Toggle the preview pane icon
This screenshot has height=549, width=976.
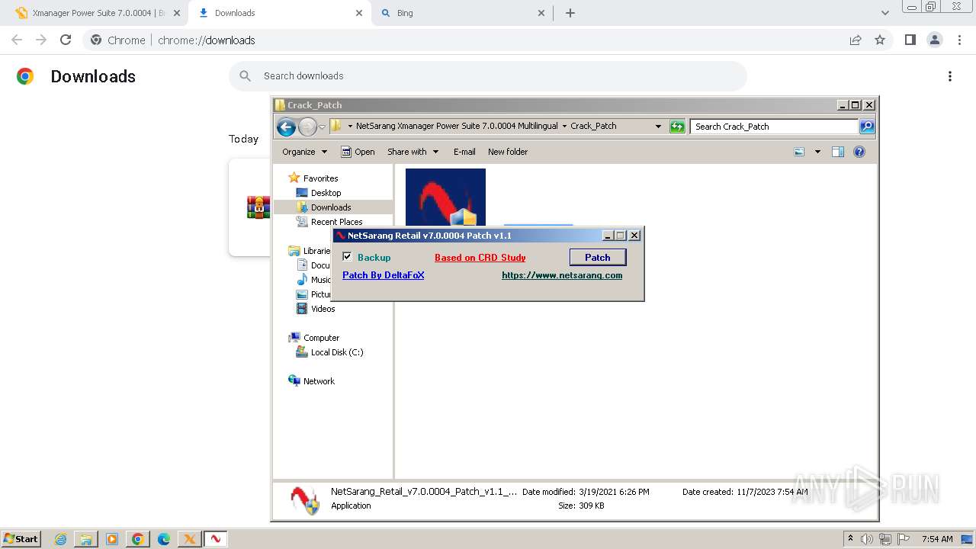(838, 152)
